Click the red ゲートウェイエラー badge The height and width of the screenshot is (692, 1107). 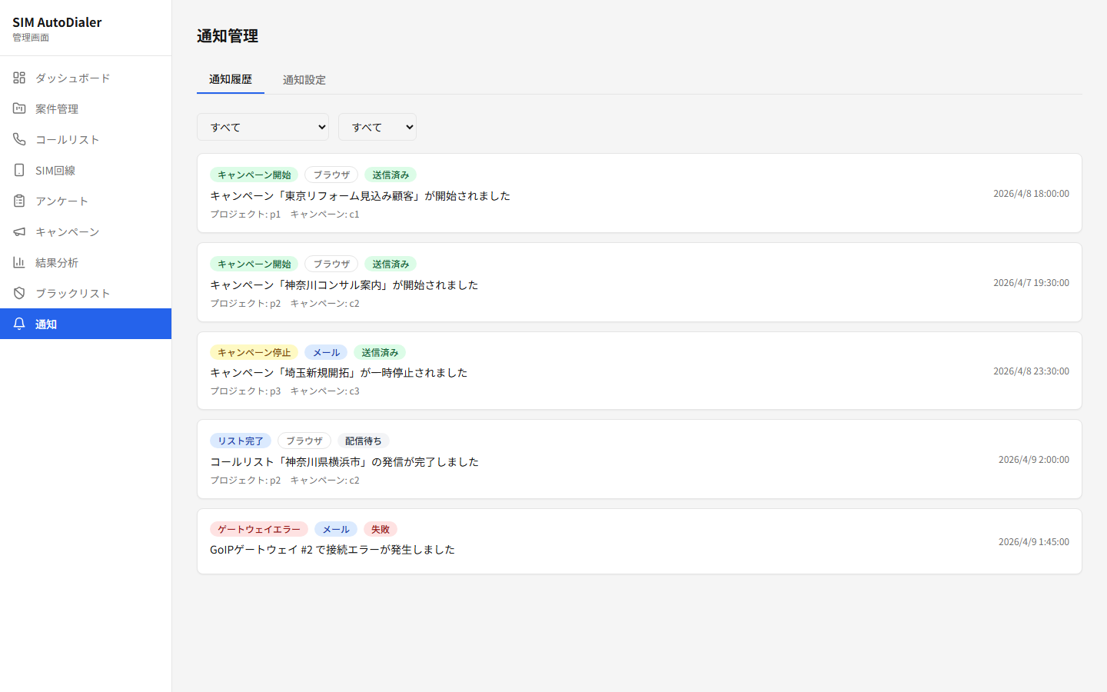[x=259, y=529]
